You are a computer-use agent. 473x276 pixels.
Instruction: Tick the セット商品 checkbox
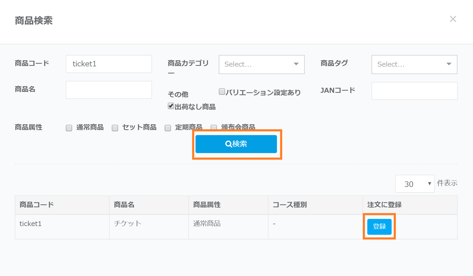[115, 128]
